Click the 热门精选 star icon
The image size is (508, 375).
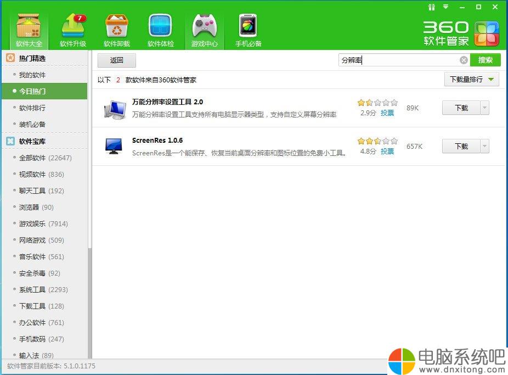click(10, 58)
